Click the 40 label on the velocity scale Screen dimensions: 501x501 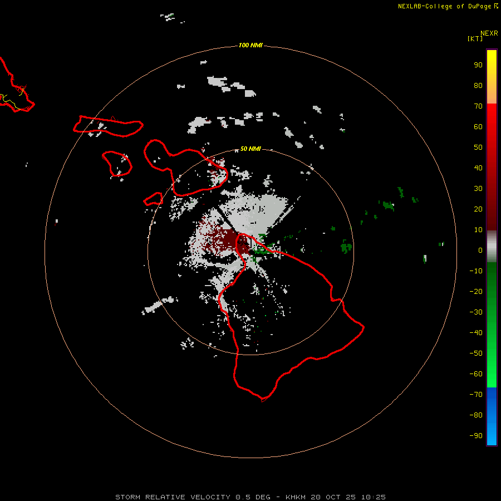(478, 168)
